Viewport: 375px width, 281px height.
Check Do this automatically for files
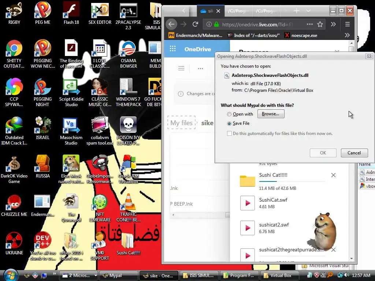click(229, 133)
